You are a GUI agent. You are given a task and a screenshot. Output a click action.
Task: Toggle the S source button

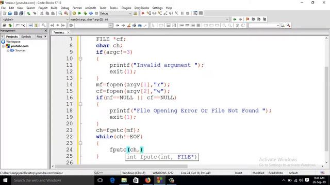pyautogui.click(x=237, y=25)
